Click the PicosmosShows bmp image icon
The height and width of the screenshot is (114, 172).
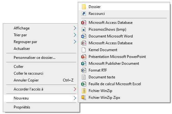click(84, 29)
